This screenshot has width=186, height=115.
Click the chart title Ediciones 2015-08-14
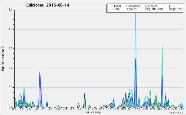pyautogui.click(x=48, y=5)
